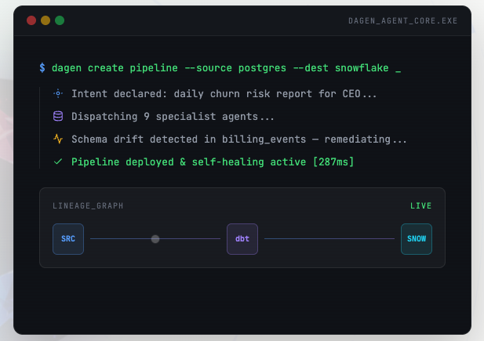Viewport: 484px width, 341px height.
Task: Click the yellow minimize window dot
Action: pos(45,20)
